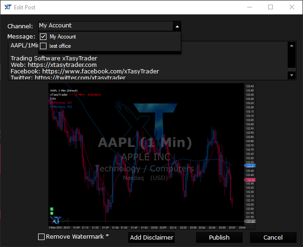Check the My Account channel checkbox
Screen dimensions: 303x247
tap(43, 37)
